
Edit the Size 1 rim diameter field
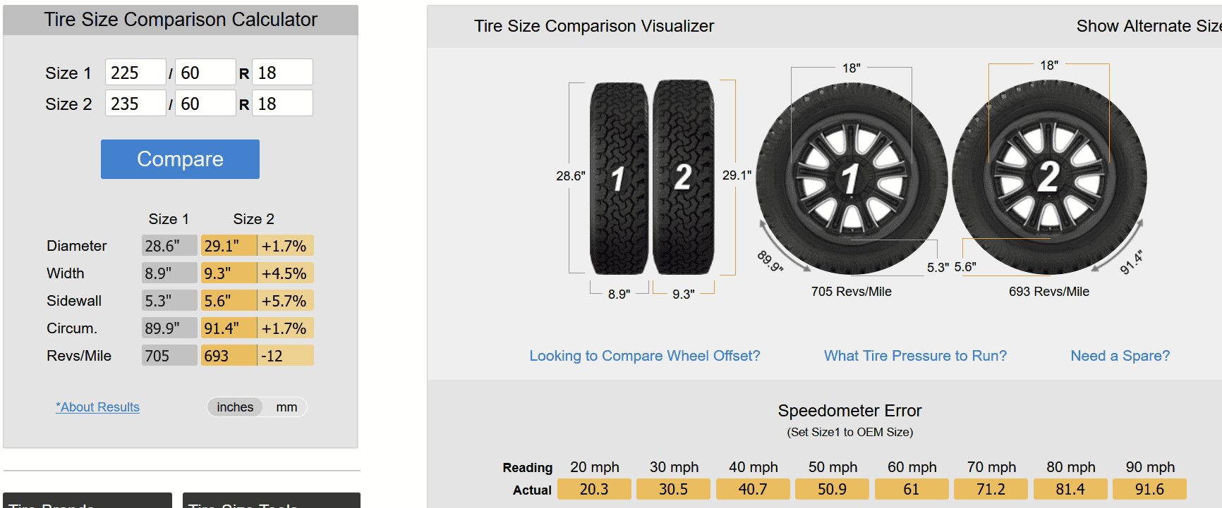tap(282, 72)
